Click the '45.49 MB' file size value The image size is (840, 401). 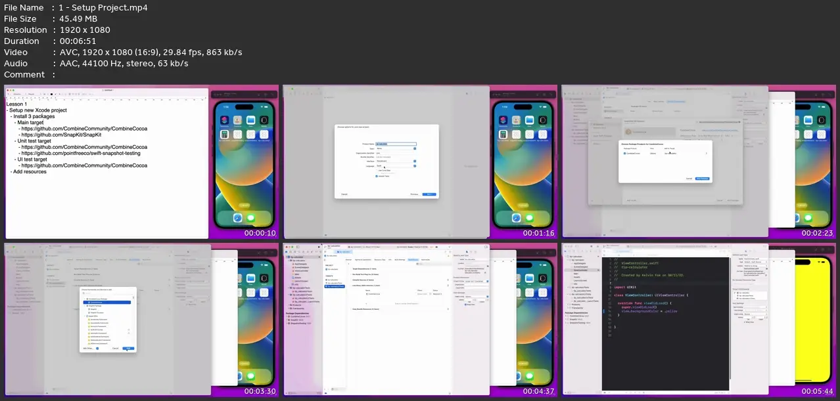[80, 19]
